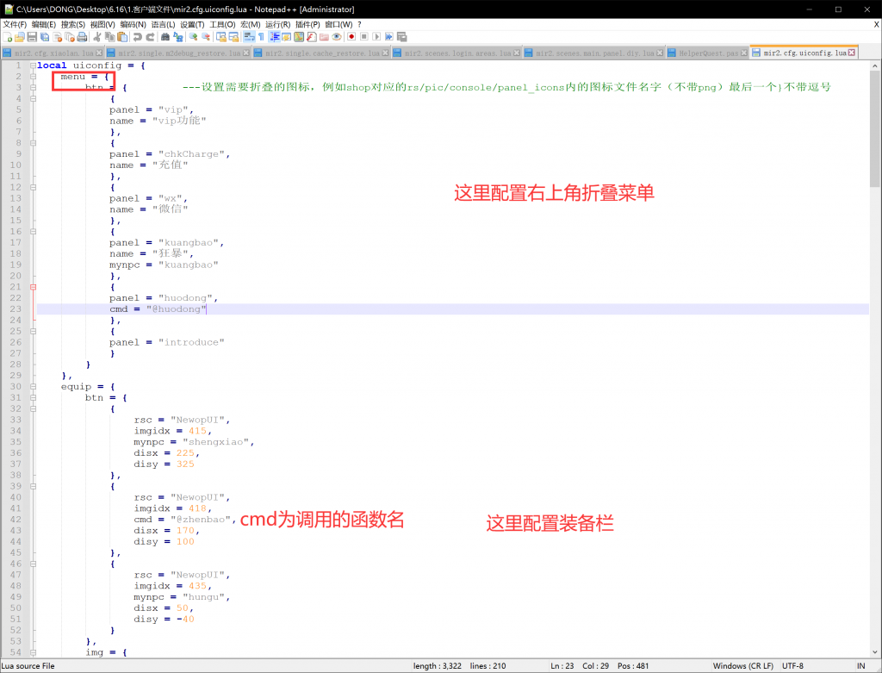This screenshot has width=882, height=673.
Task: Start macro recording with red dot icon
Action: (351, 37)
